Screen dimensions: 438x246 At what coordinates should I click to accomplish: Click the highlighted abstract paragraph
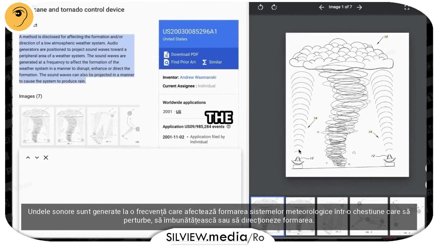click(x=77, y=59)
